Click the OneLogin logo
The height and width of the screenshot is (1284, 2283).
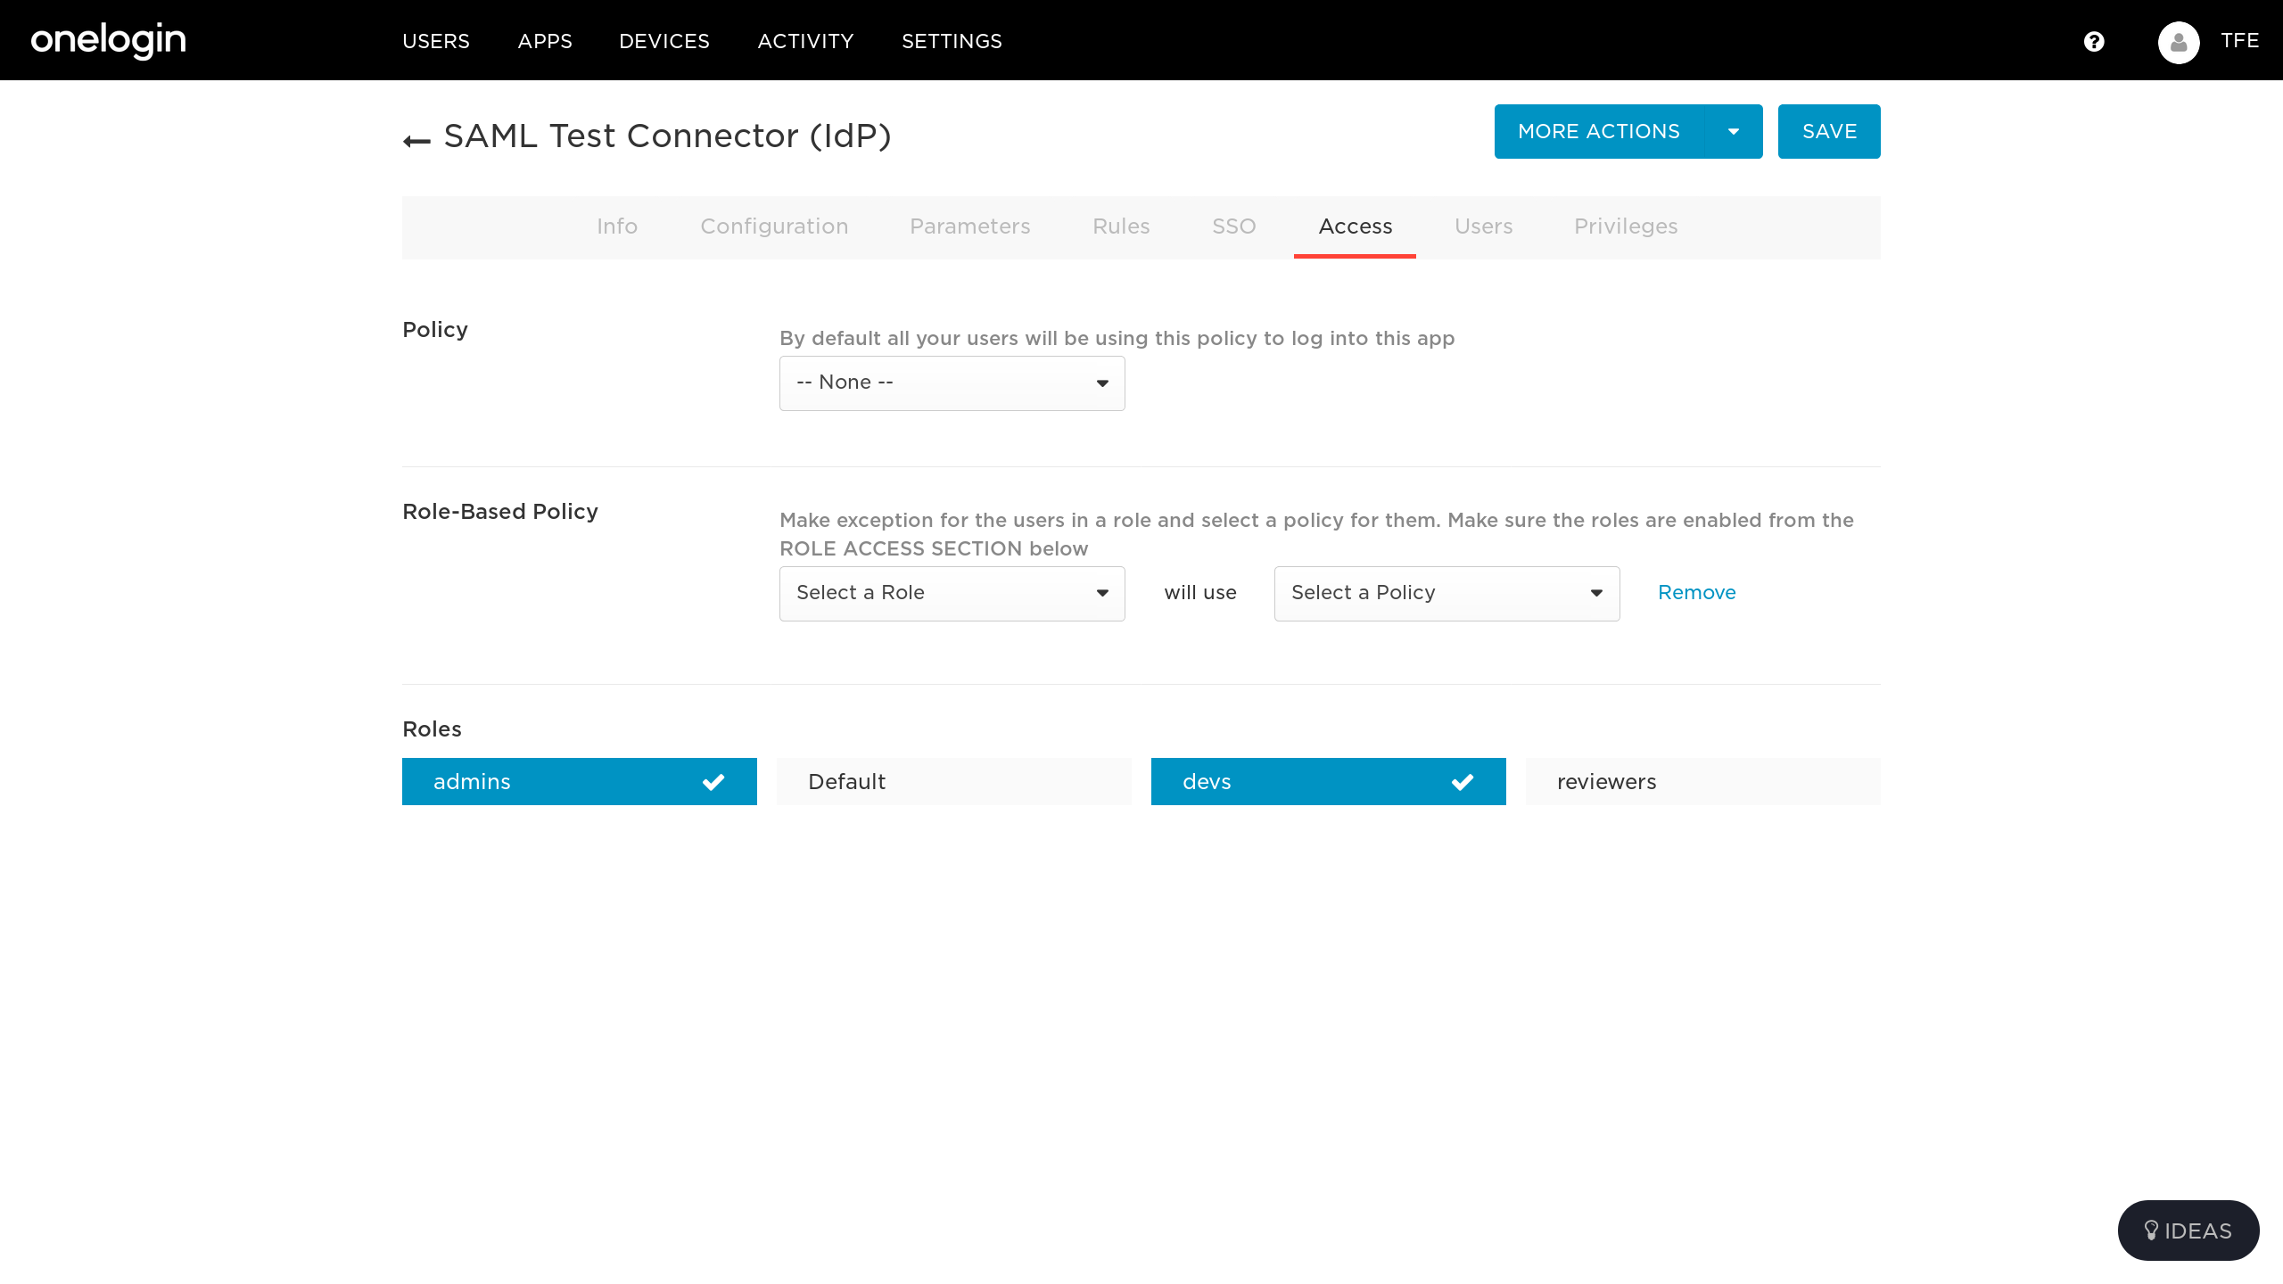tap(108, 40)
